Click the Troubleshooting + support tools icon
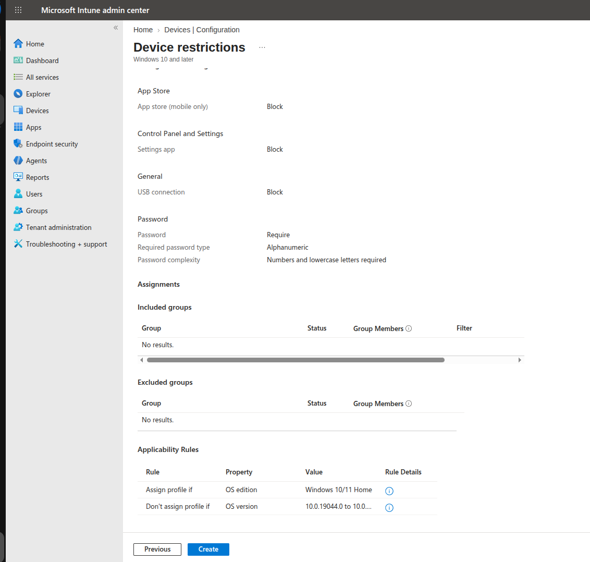This screenshot has width=590, height=562. tap(18, 243)
